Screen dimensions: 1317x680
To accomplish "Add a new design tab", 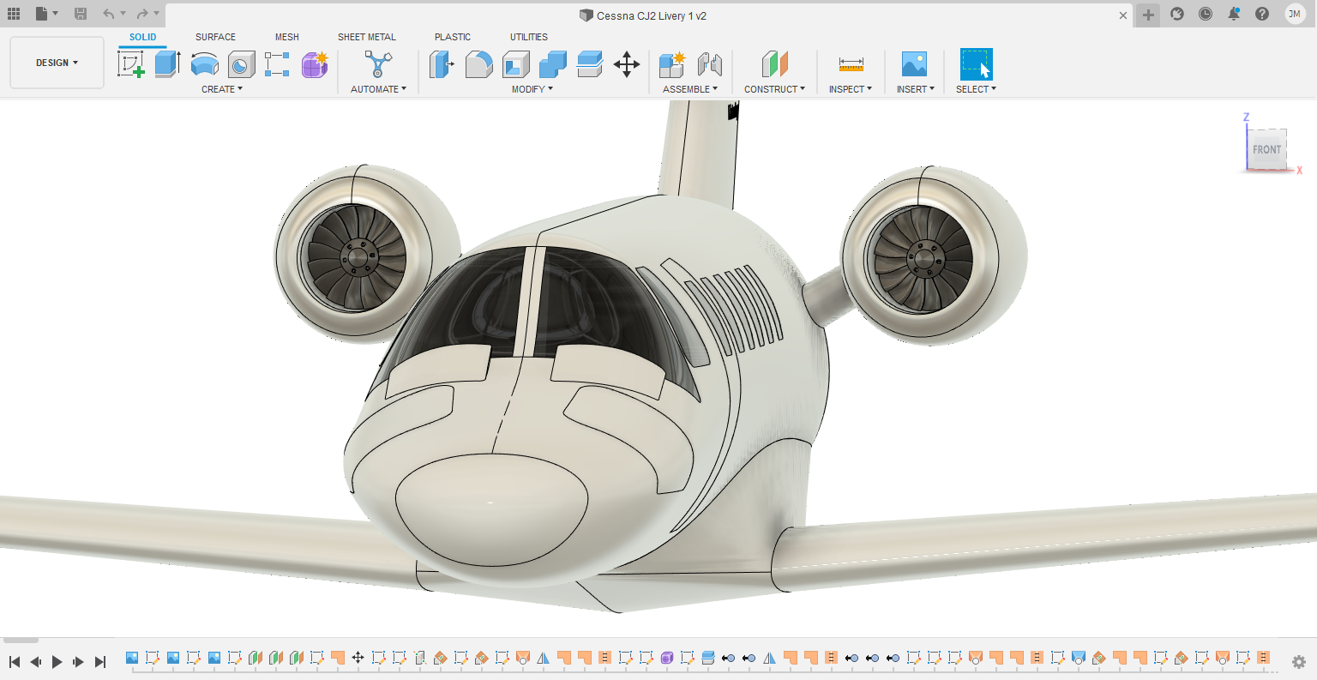I will (x=1148, y=15).
